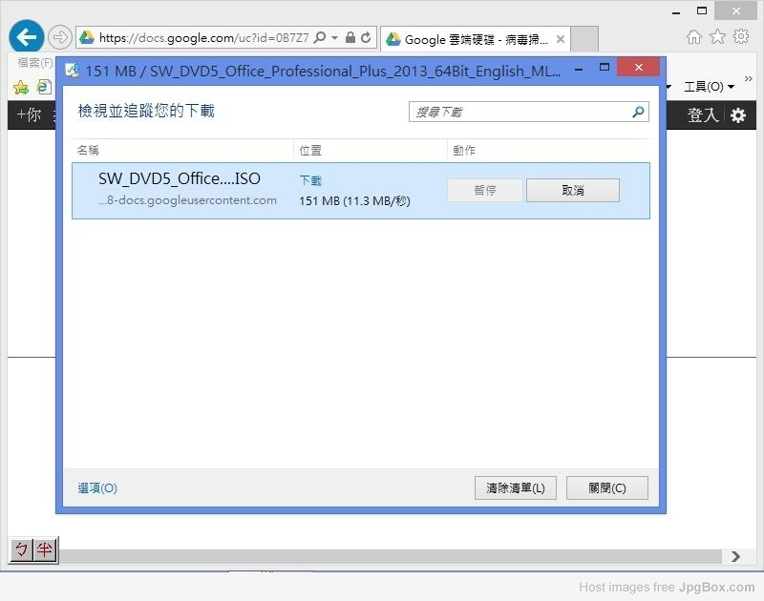The image size is (764, 601).
Task: Open the 選項(O) link
Action: click(x=97, y=487)
